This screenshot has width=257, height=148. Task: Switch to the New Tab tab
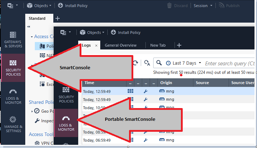tap(158, 45)
